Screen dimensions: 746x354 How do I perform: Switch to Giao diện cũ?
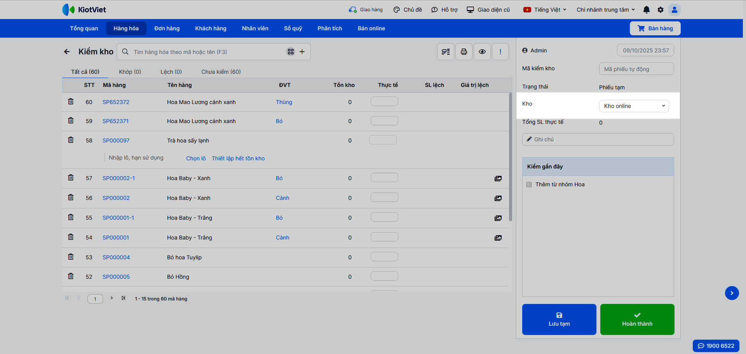click(x=488, y=10)
